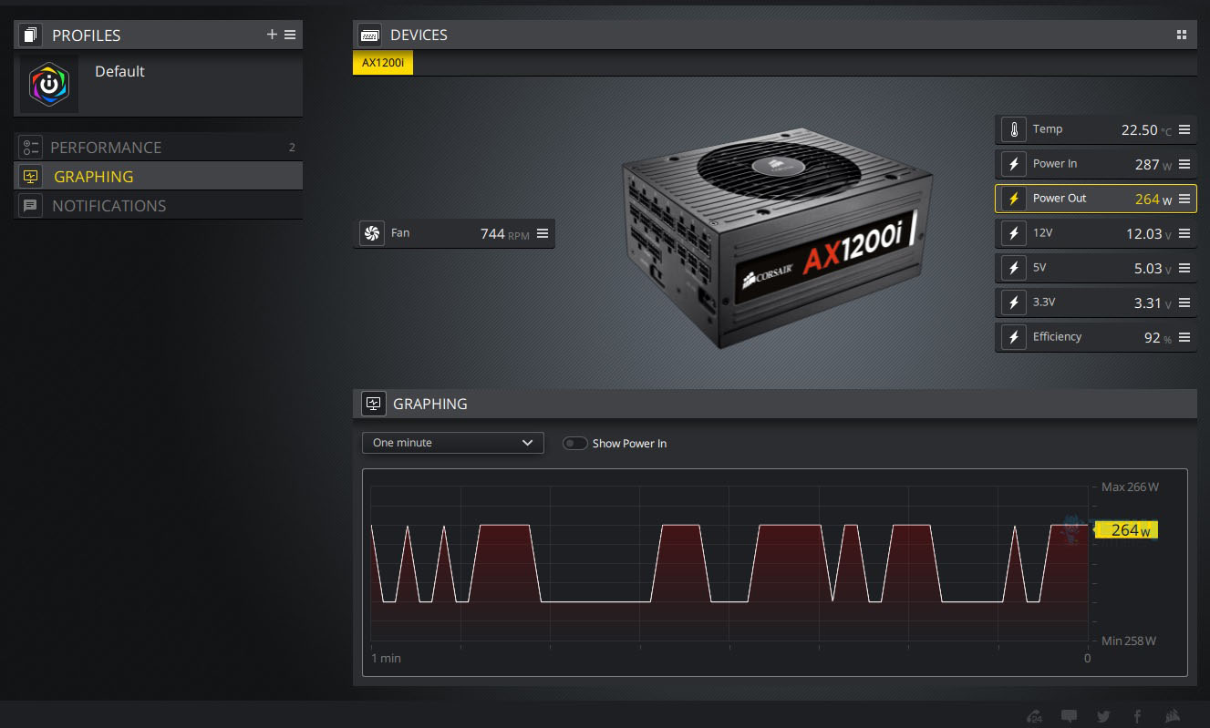Select the 5V 5.03 V reading

tap(1153, 269)
